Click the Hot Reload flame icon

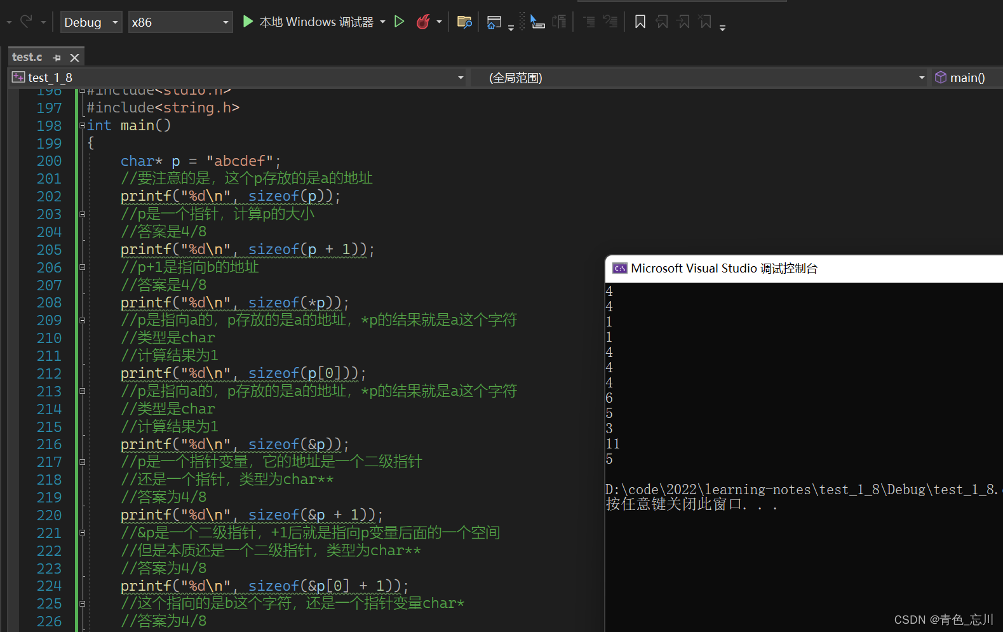pyautogui.click(x=422, y=22)
